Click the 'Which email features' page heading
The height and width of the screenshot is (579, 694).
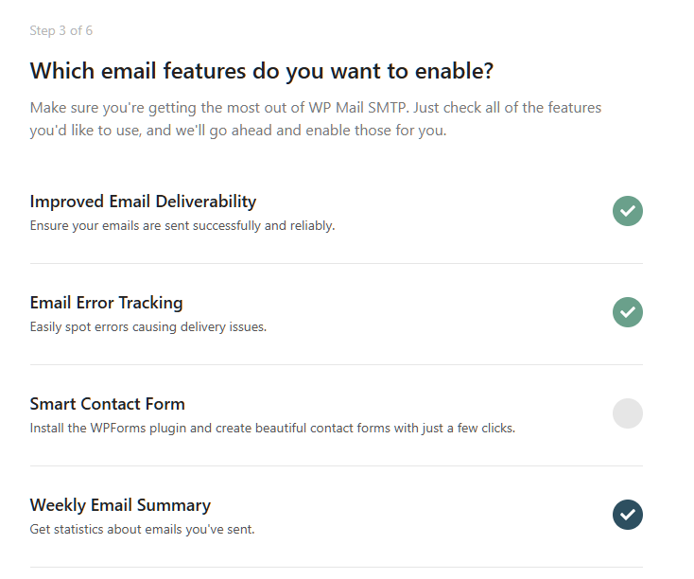[262, 71]
